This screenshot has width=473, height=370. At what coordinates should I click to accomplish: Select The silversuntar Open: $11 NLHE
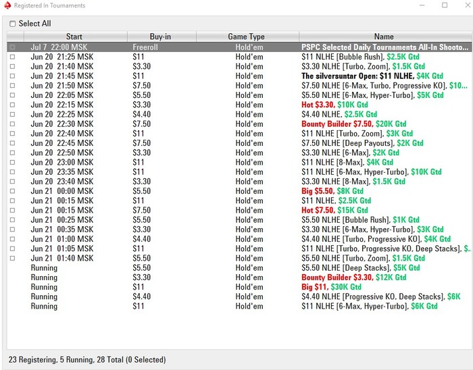pos(239,76)
